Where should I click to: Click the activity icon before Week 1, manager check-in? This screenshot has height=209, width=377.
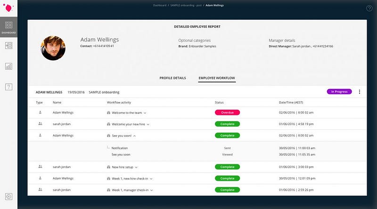(x=108, y=190)
